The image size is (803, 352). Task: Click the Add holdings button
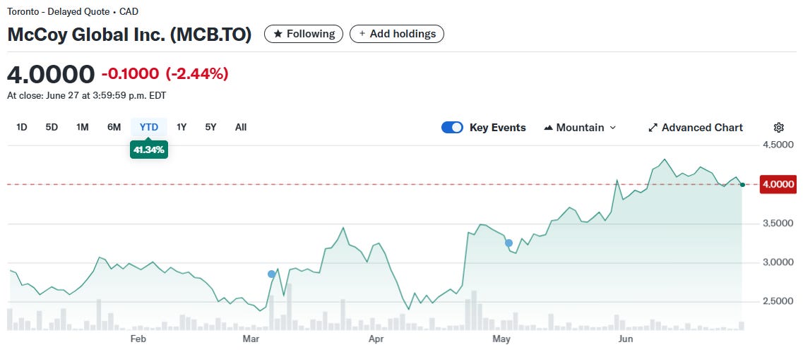click(x=397, y=34)
